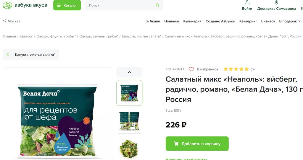This screenshot has width=303, height=160.
Task: Go back to the Капуста, листья салата category
Action: [x=31, y=55]
